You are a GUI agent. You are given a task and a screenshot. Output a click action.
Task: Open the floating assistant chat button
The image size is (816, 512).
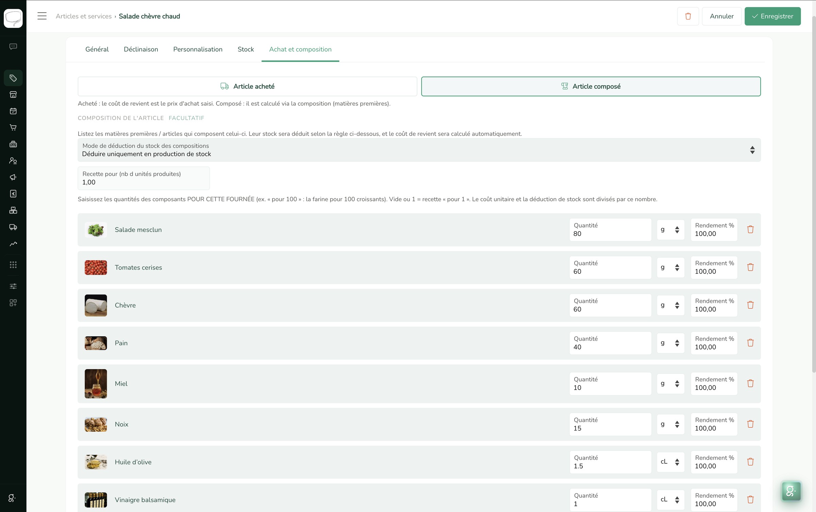click(791, 491)
